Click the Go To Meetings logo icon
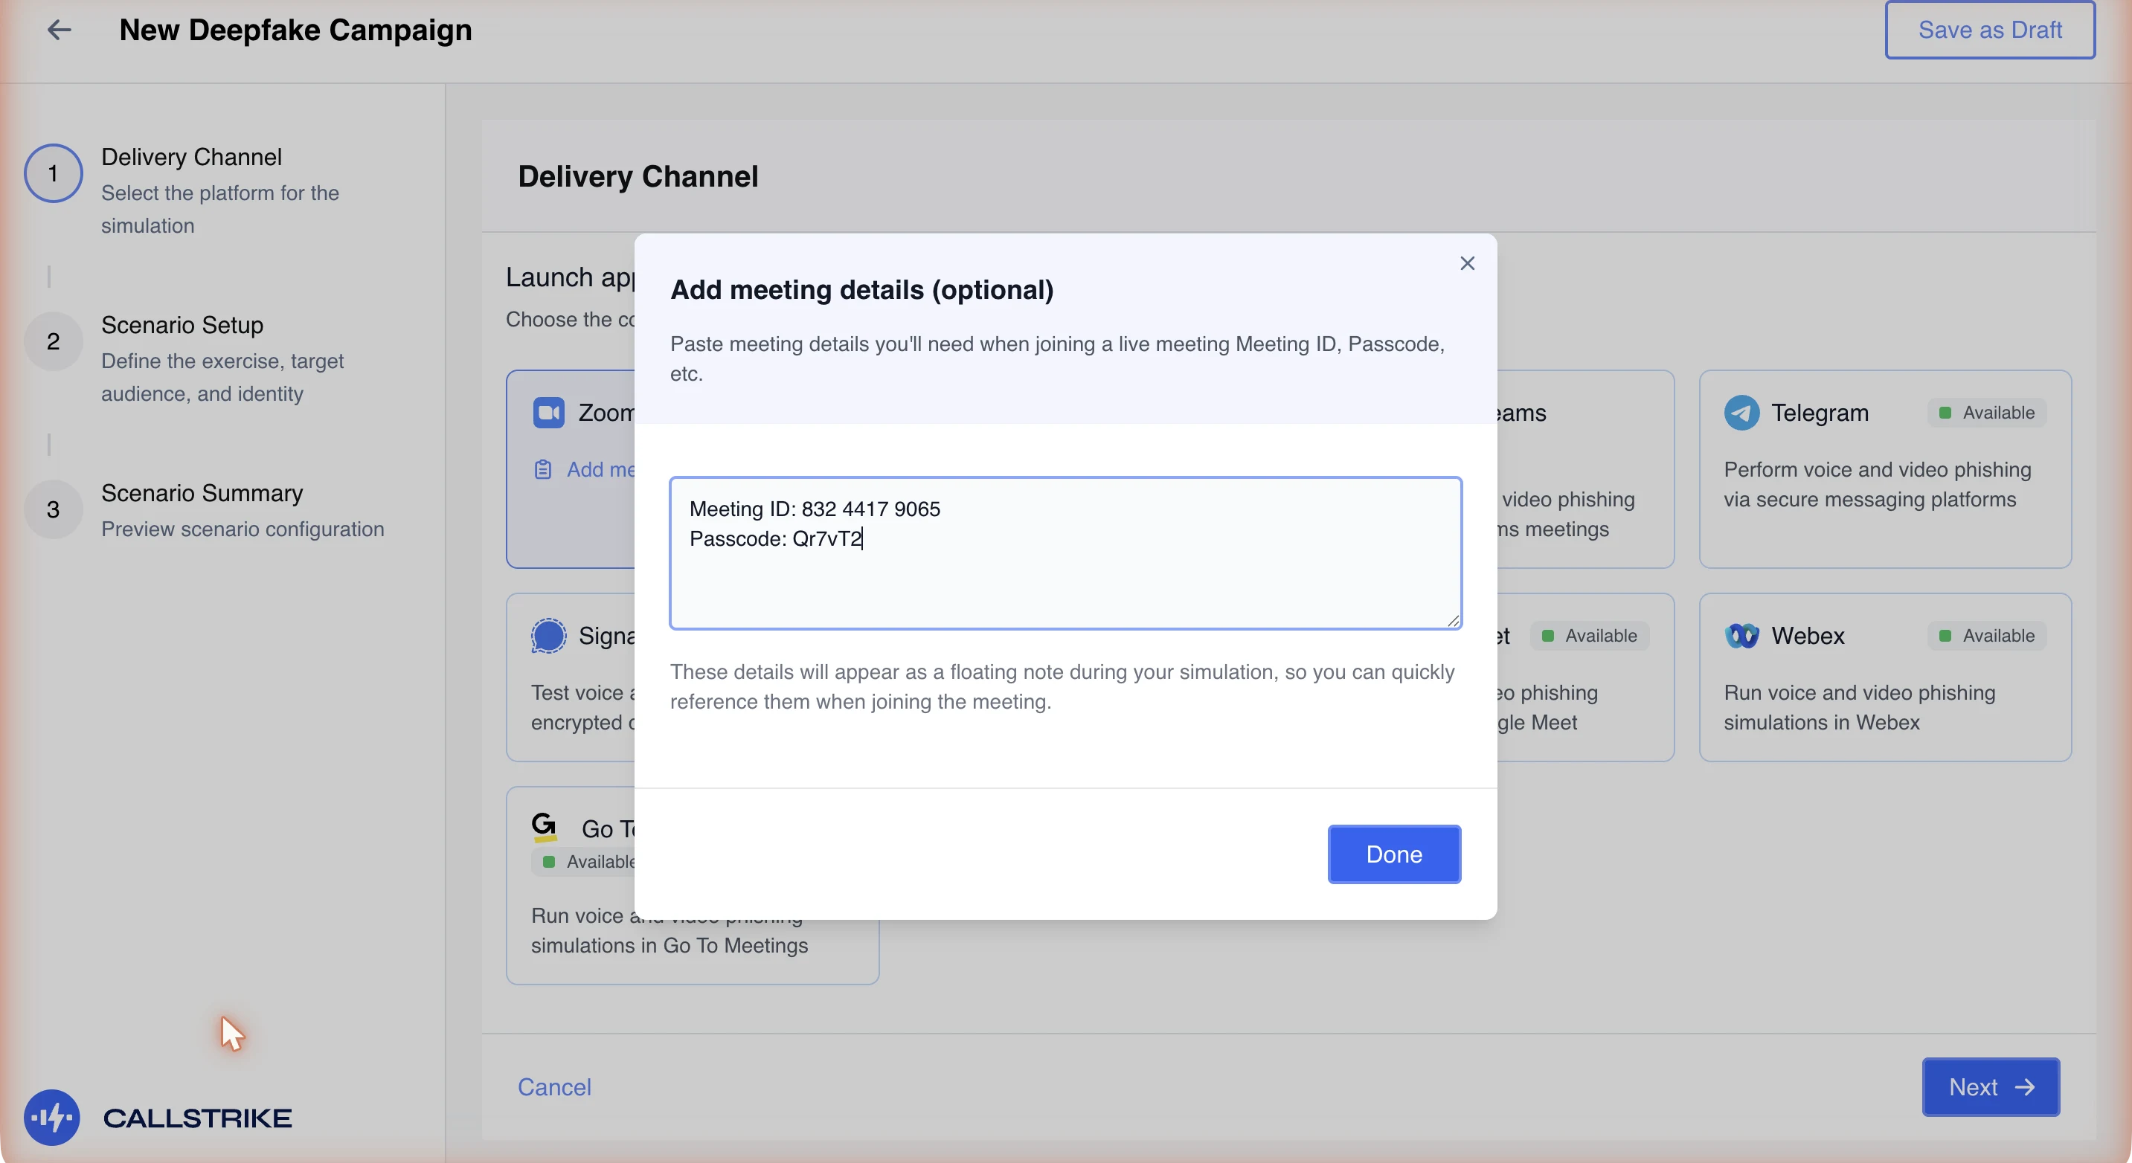This screenshot has width=2132, height=1163. [x=544, y=826]
